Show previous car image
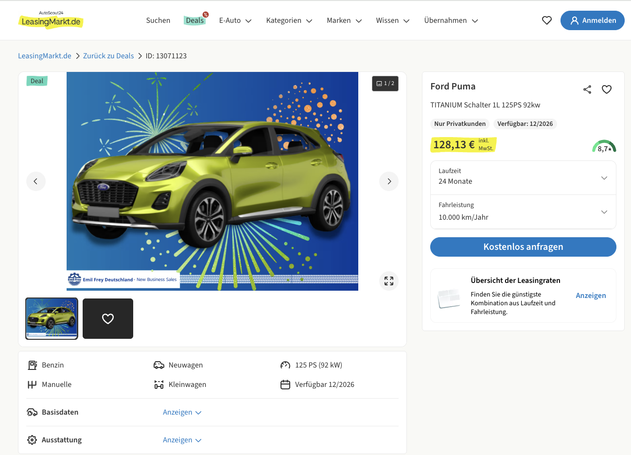 [36, 181]
